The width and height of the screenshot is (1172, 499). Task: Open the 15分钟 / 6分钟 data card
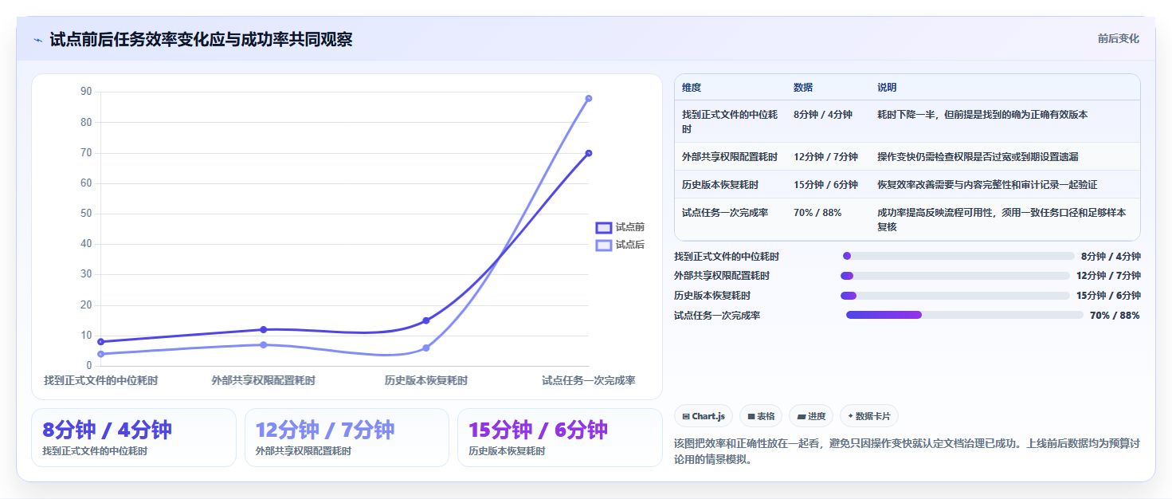tap(560, 438)
